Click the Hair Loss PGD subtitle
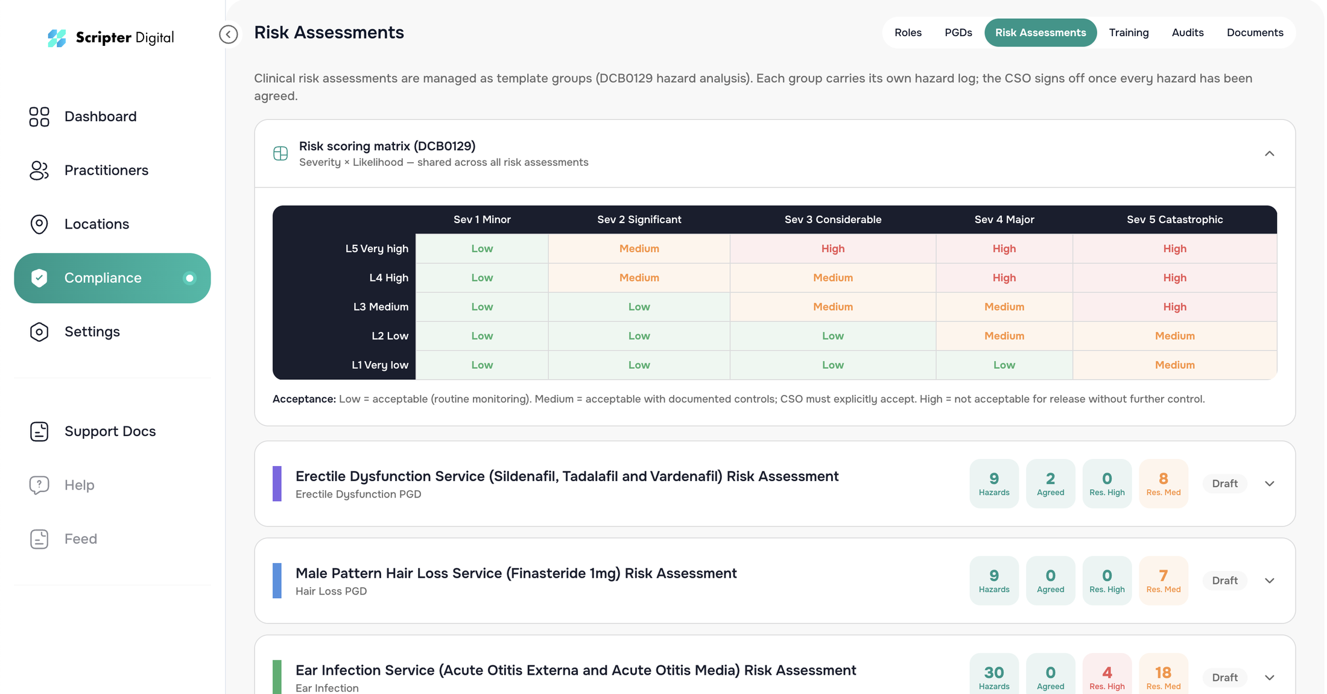The height and width of the screenshot is (694, 1327). click(331, 591)
